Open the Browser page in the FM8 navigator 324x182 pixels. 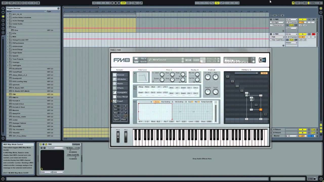click(120, 75)
